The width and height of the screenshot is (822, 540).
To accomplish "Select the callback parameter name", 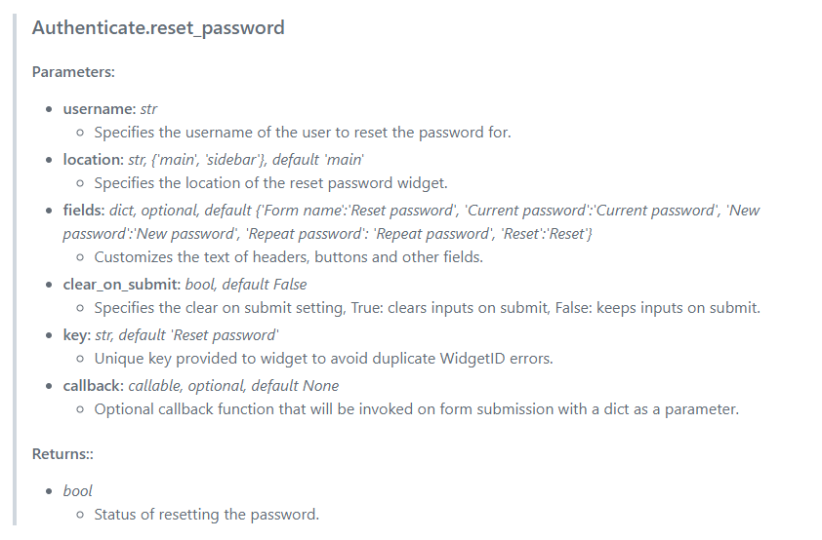I will click(x=93, y=386).
